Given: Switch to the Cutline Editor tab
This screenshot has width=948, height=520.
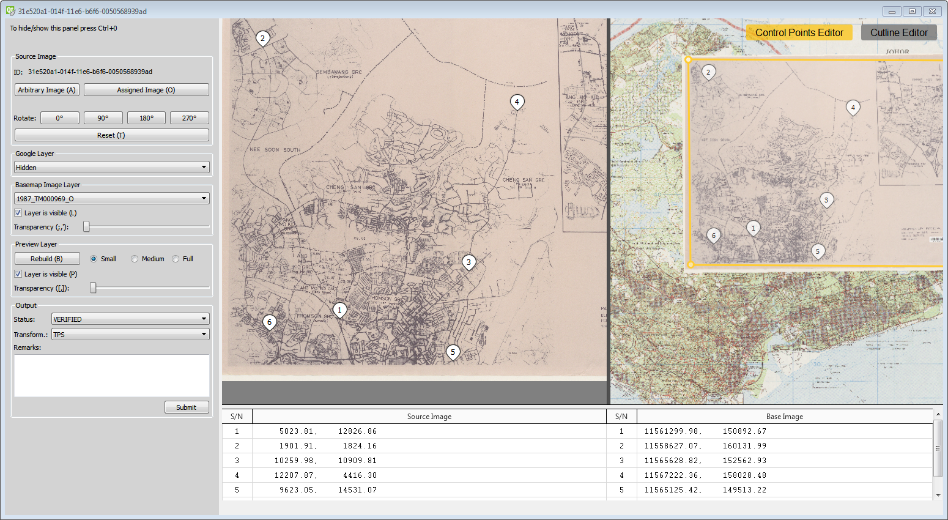Looking at the screenshot, I should (898, 32).
